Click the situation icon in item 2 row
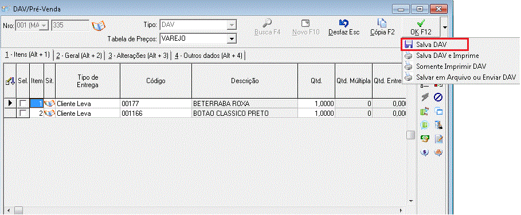Viewport: 521px width, 215px height. coord(49,114)
